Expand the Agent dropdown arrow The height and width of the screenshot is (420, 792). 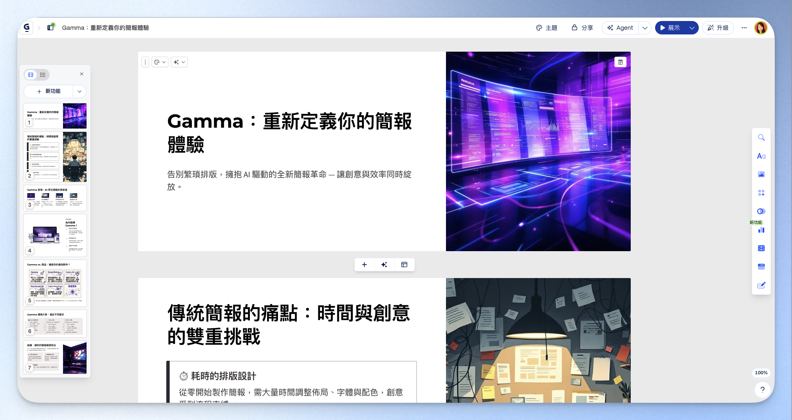tap(645, 28)
